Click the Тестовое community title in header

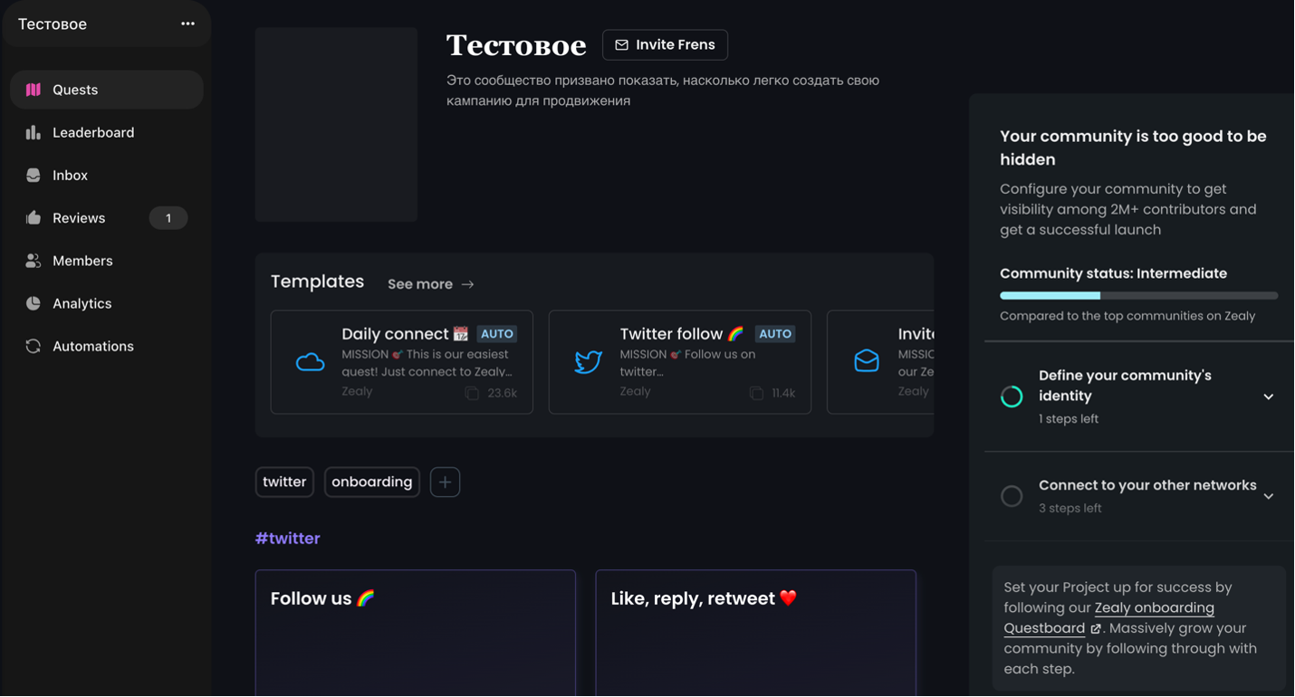click(x=516, y=44)
